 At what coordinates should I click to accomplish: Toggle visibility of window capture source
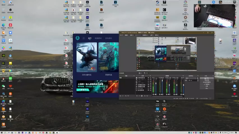148,88
